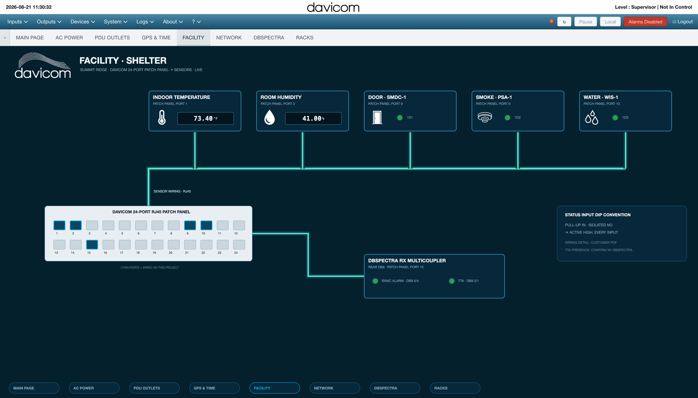Image resolution: width=698 pixels, height=398 pixels.
Task: Click the thermometer icon in Indoor Temperature
Action: (162, 118)
